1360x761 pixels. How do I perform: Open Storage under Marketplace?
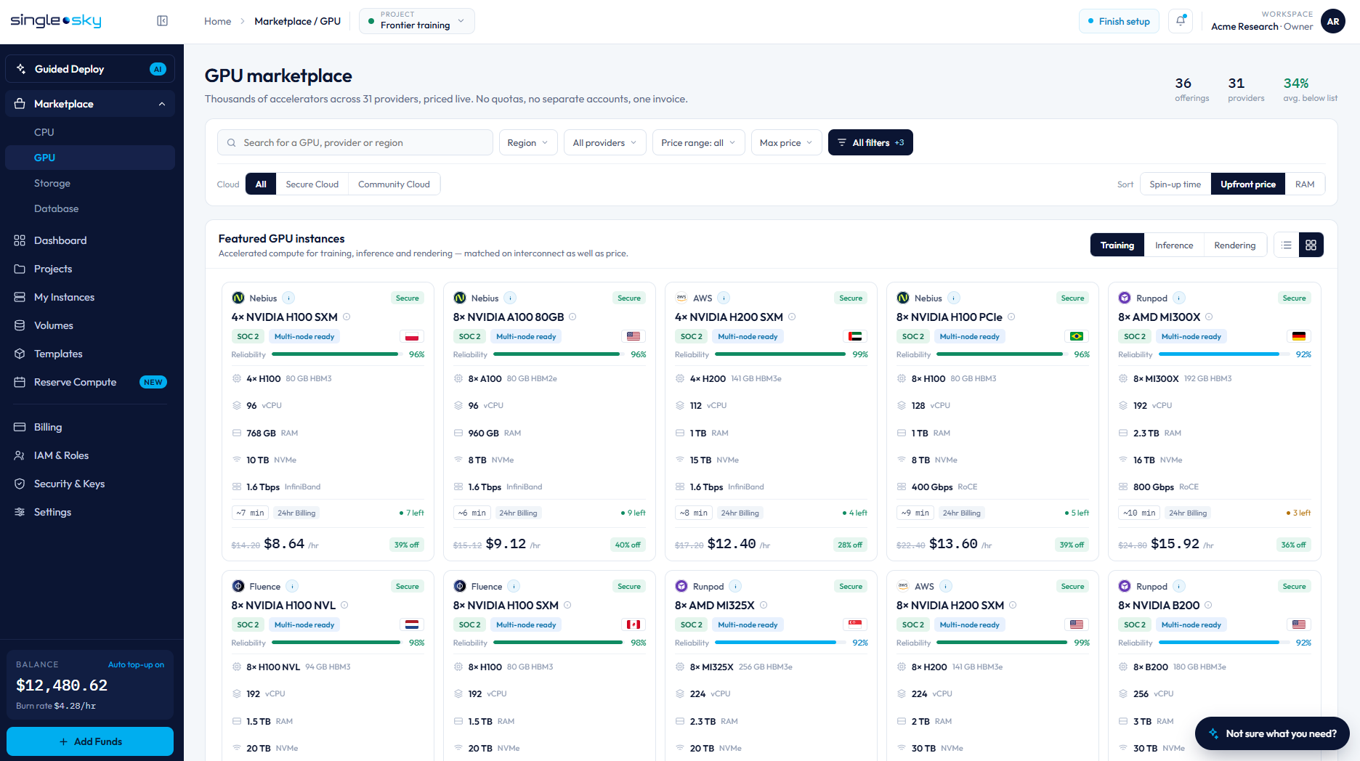90,183
